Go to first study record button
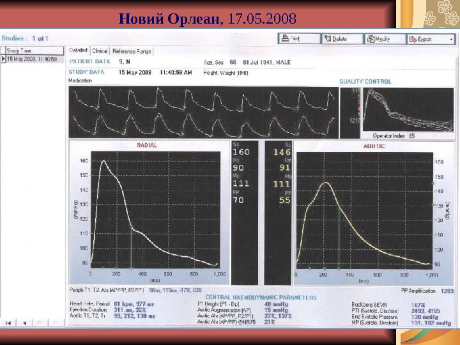This screenshot has width=460, height=345. point(8,323)
